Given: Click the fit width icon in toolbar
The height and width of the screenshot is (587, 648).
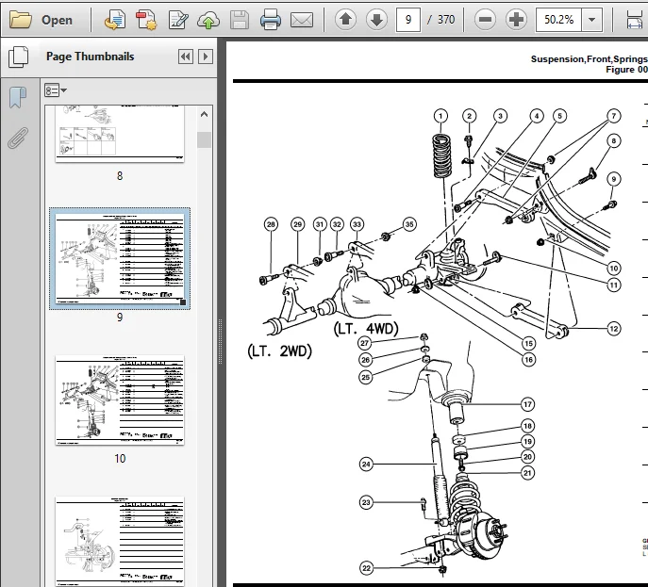Looking at the screenshot, I should click(x=635, y=20).
